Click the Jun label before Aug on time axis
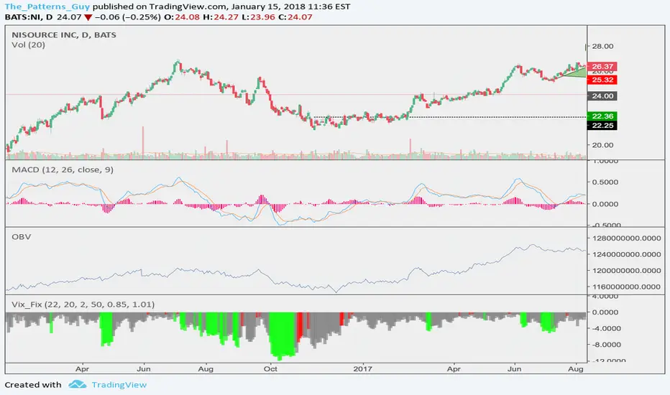The width and height of the screenshot is (670, 395). point(144,369)
